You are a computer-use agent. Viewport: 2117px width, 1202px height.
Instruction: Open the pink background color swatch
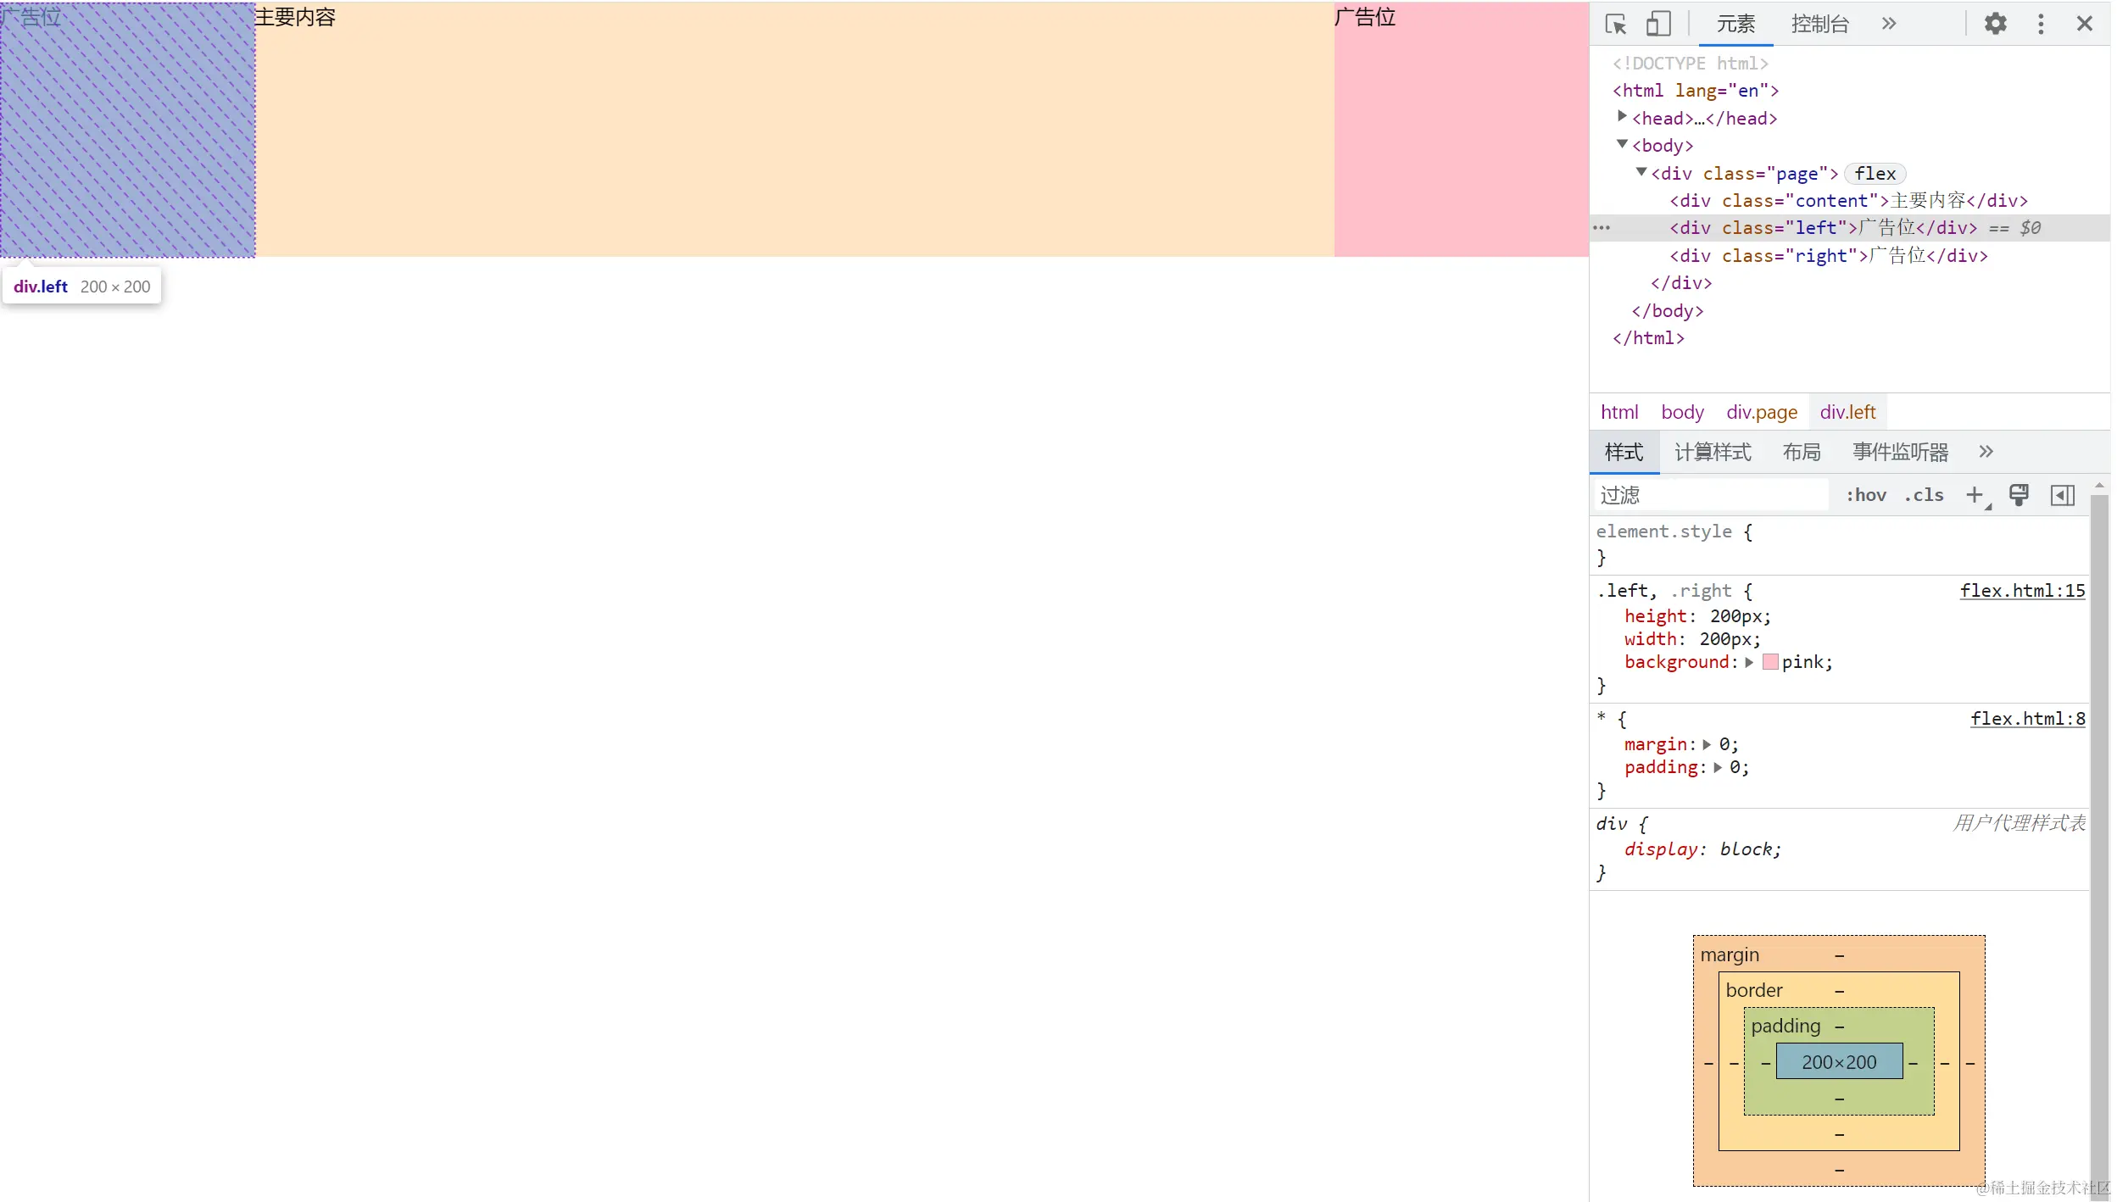[1769, 662]
